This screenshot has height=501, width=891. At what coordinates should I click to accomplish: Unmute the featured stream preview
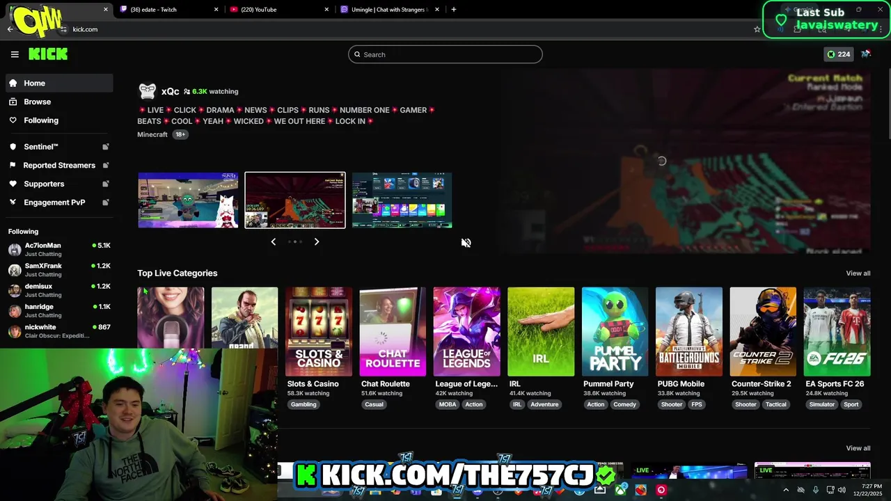point(466,243)
